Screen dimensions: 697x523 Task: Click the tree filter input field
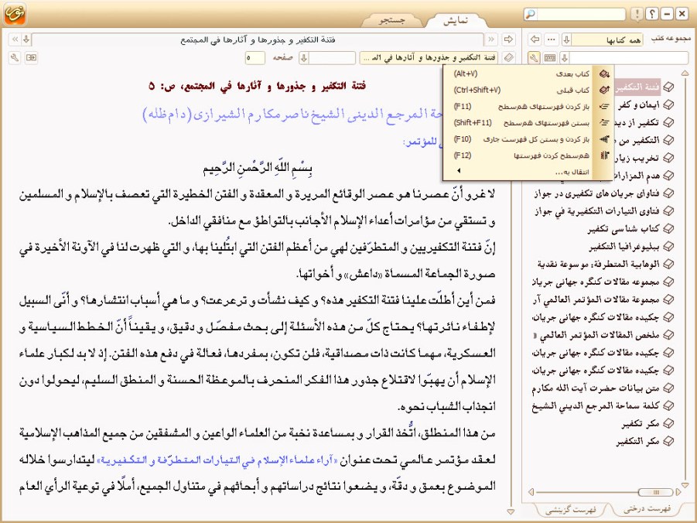pyautogui.click(x=629, y=57)
